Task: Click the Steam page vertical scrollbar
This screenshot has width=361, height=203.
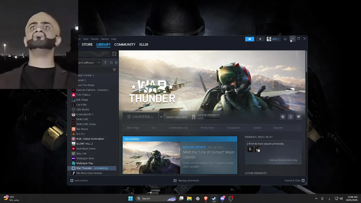Action: click(306, 61)
